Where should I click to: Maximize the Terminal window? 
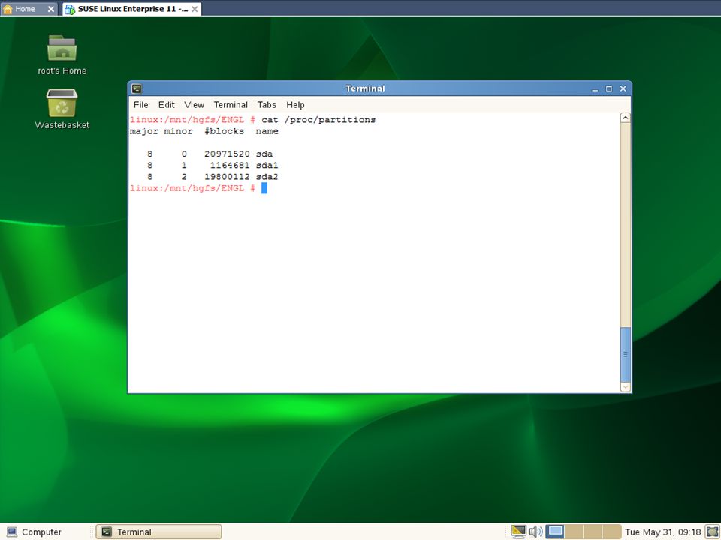609,88
